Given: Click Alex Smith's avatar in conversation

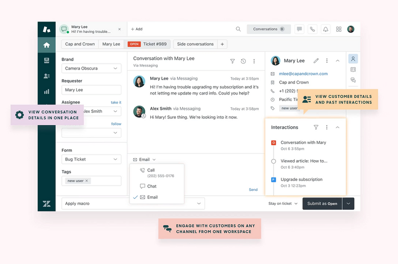Looking at the screenshot, I should (x=139, y=111).
